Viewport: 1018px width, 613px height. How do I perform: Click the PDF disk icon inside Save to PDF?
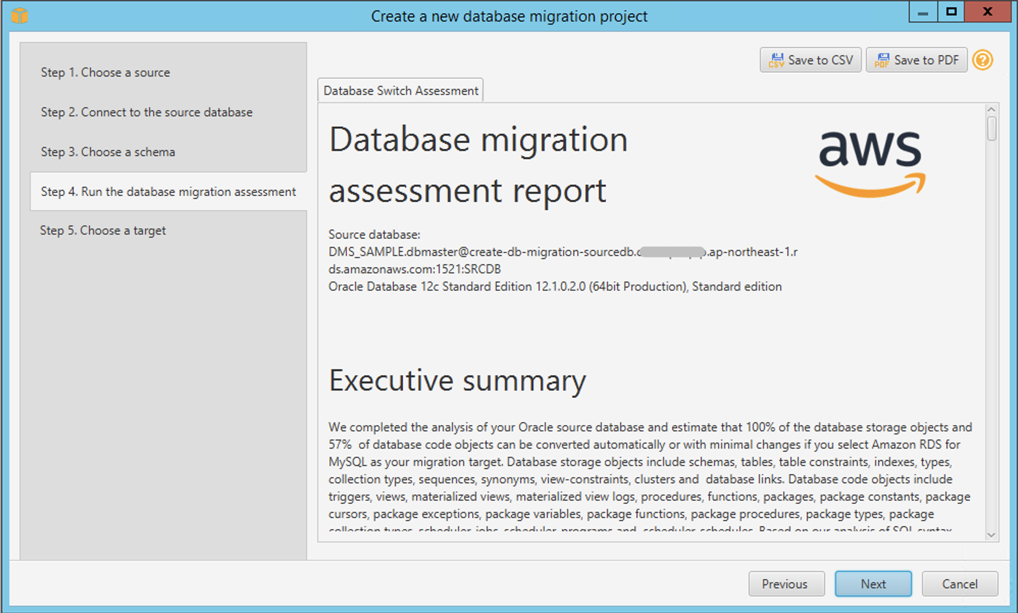pos(883,60)
